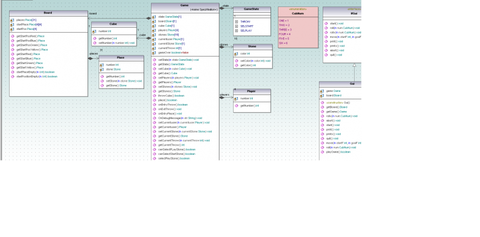The height and width of the screenshot is (237, 480).
Task: Select the Stone class title
Action: click(x=253, y=46)
